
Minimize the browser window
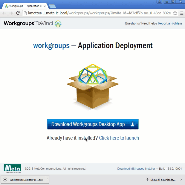167,2
